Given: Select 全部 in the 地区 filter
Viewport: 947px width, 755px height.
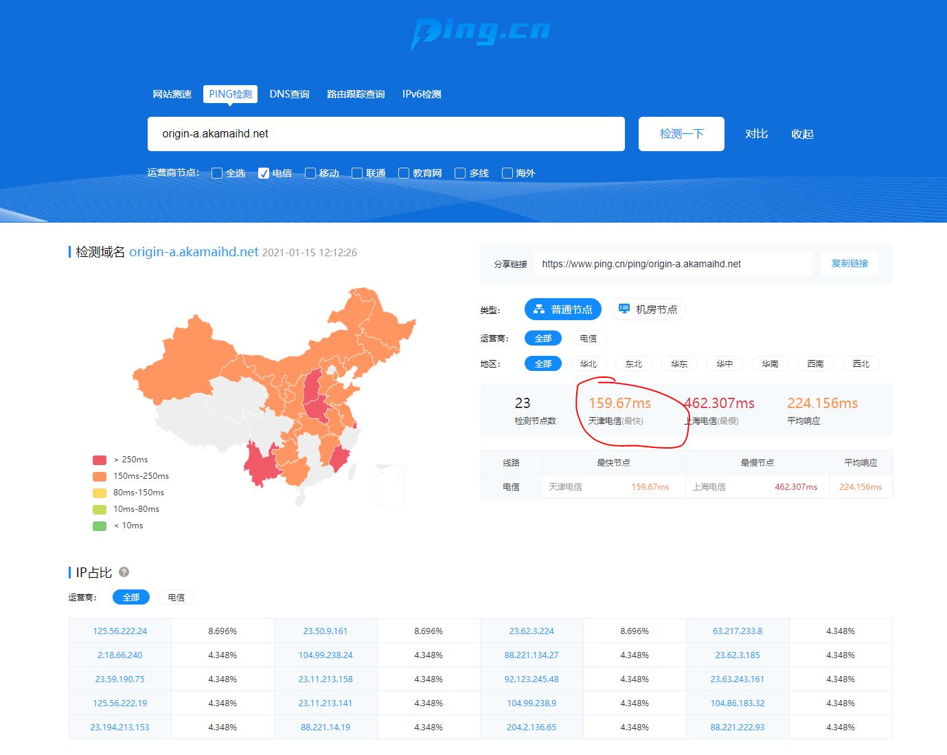Looking at the screenshot, I should tap(543, 363).
